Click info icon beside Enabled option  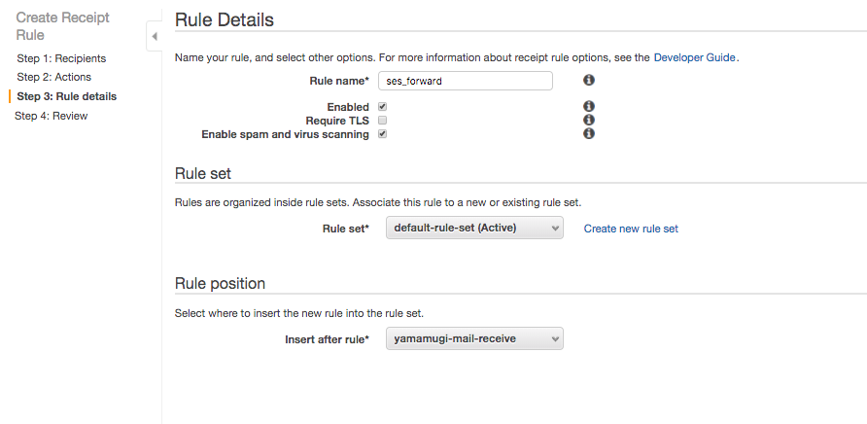589,106
